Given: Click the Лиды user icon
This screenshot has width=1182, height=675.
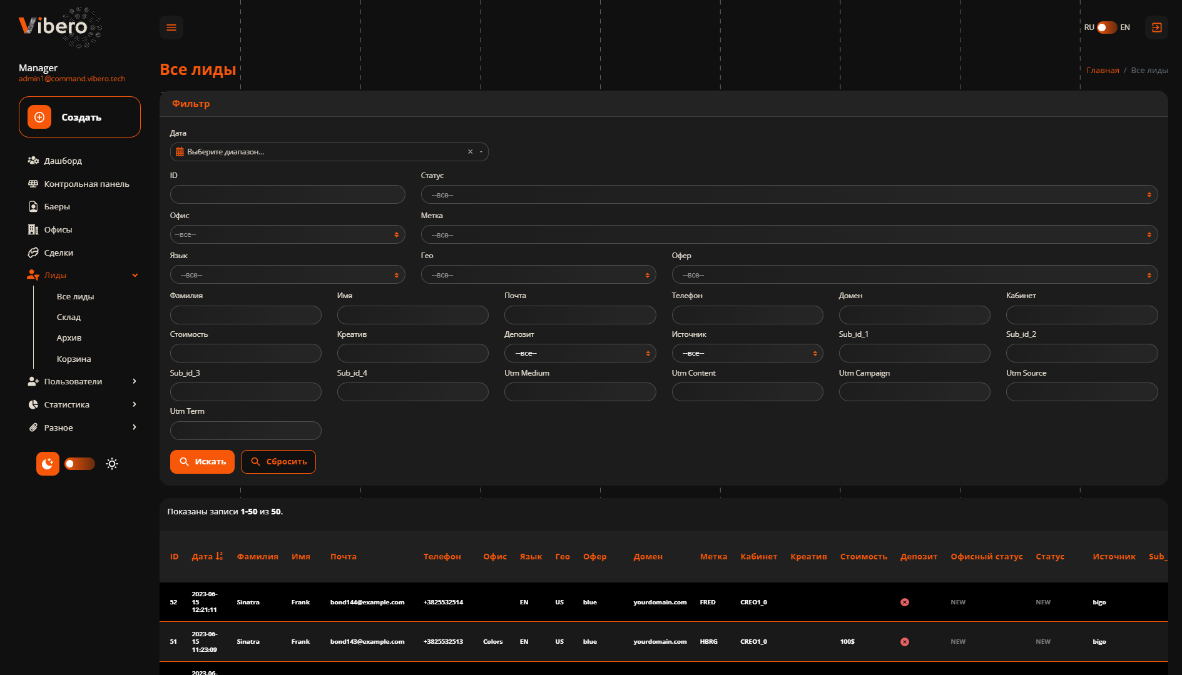Looking at the screenshot, I should pyautogui.click(x=33, y=275).
